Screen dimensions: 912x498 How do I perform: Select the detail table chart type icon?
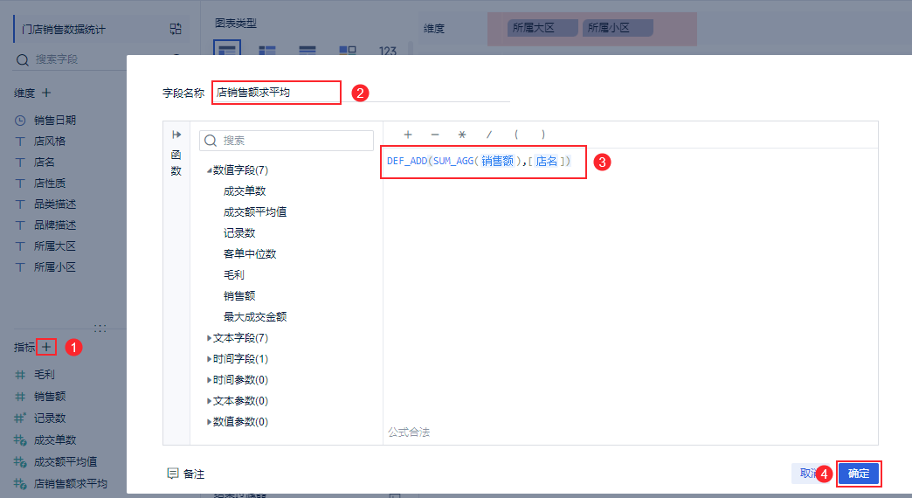pyautogui.click(x=307, y=51)
